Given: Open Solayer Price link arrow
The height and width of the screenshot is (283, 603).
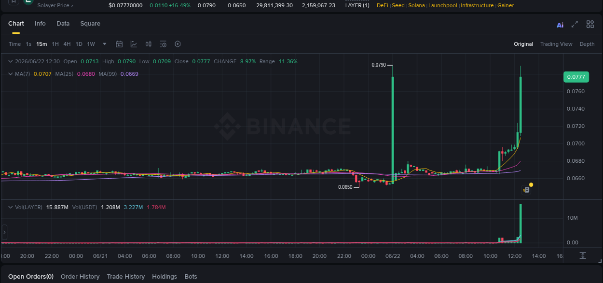Looking at the screenshot, I should 72,6.
